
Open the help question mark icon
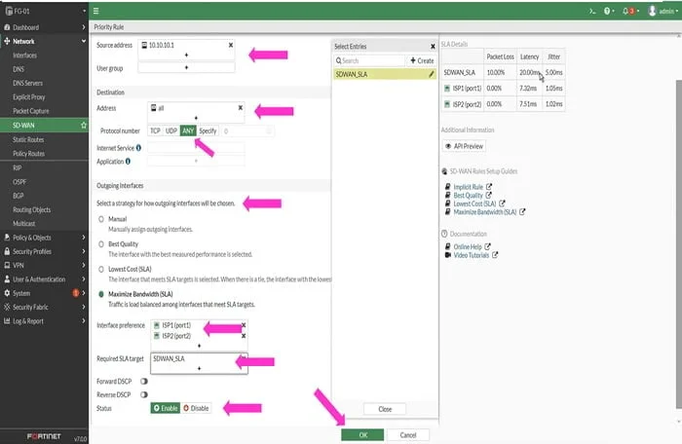[608, 12]
